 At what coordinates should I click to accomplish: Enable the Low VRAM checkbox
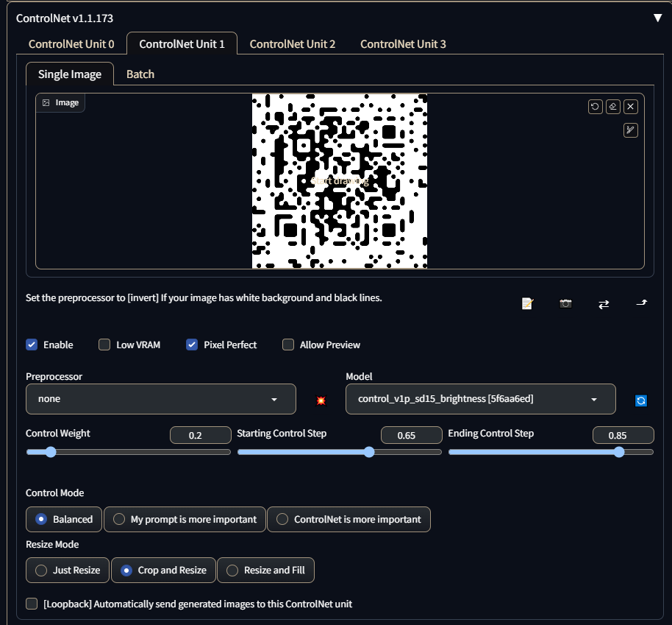coord(104,345)
